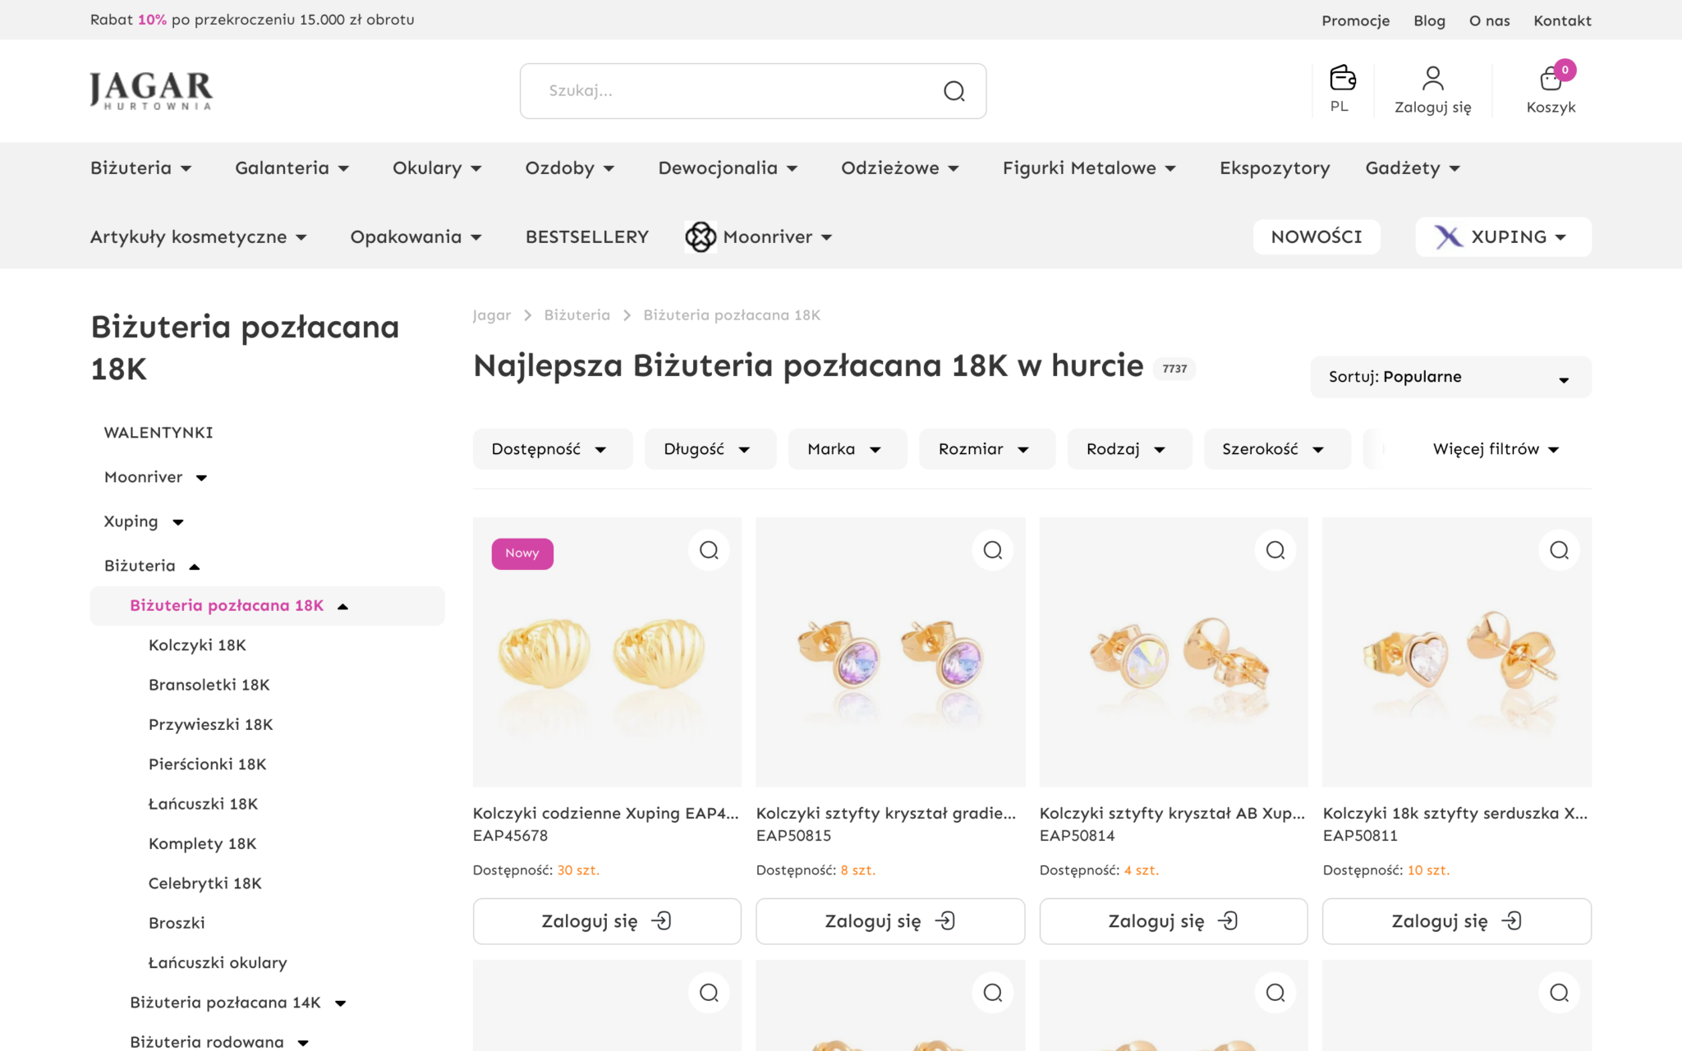Quick view icon on EAP50814 earrings

[1275, 550]
